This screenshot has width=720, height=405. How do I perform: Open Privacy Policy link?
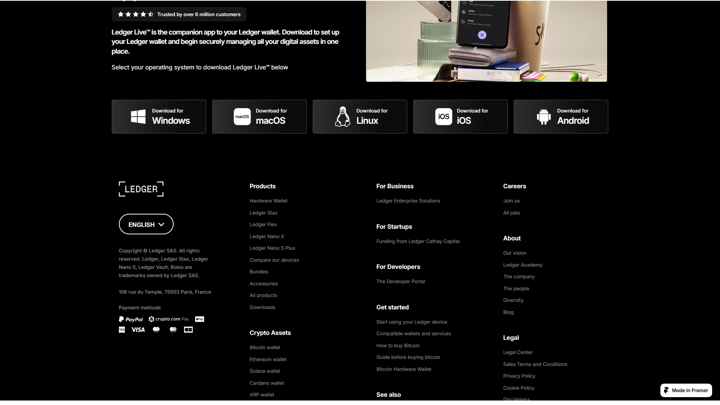coord(519,376)
